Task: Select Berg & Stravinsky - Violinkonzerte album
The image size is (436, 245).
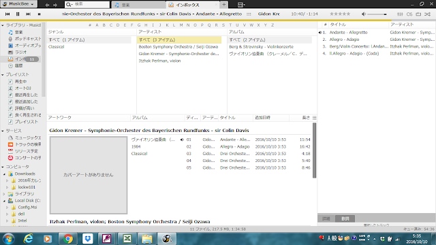Action: [261, 47]
